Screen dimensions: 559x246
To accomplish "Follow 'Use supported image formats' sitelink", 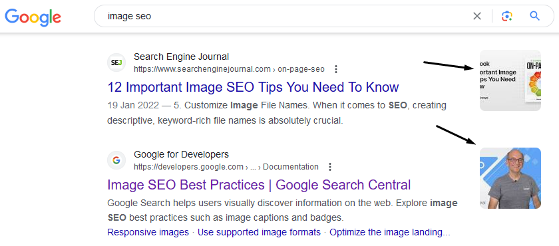I will tap(259, 233).
